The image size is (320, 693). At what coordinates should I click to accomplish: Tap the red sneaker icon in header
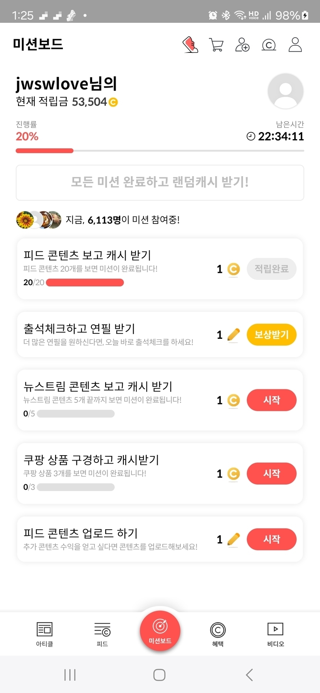coord(190,45)
